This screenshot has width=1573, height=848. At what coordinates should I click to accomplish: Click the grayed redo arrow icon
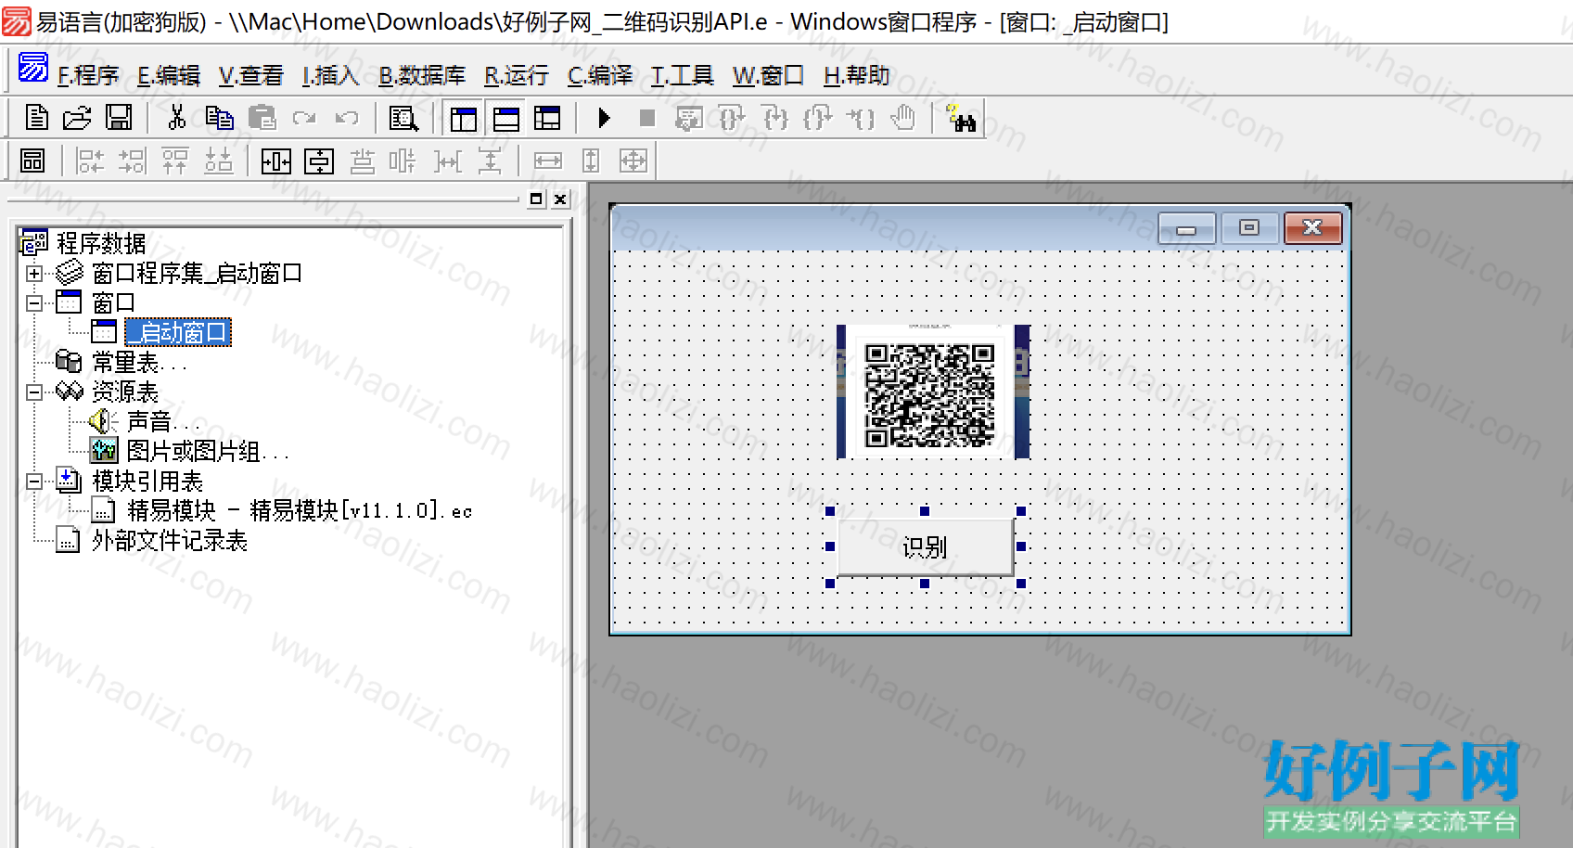click(304, 118)
